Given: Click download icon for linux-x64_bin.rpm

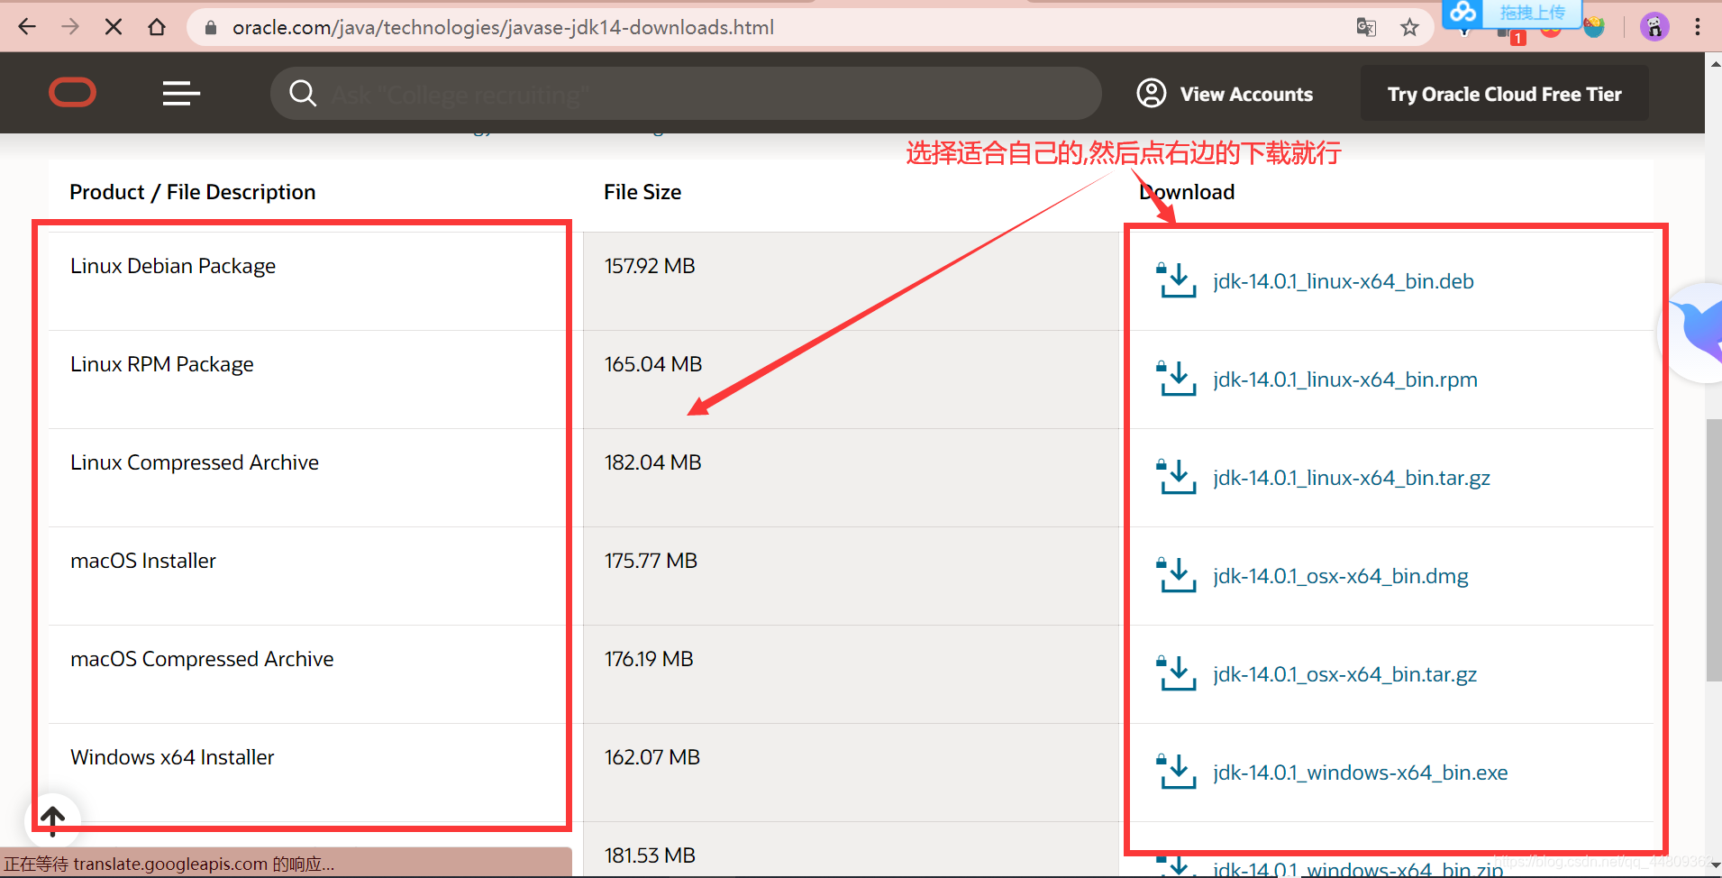Looking at the screenshot, I should [1176, 379].
